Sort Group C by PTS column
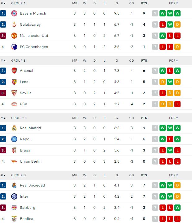Image resolution: width=192 pixels, height=224 pixels. pos(144,118)
